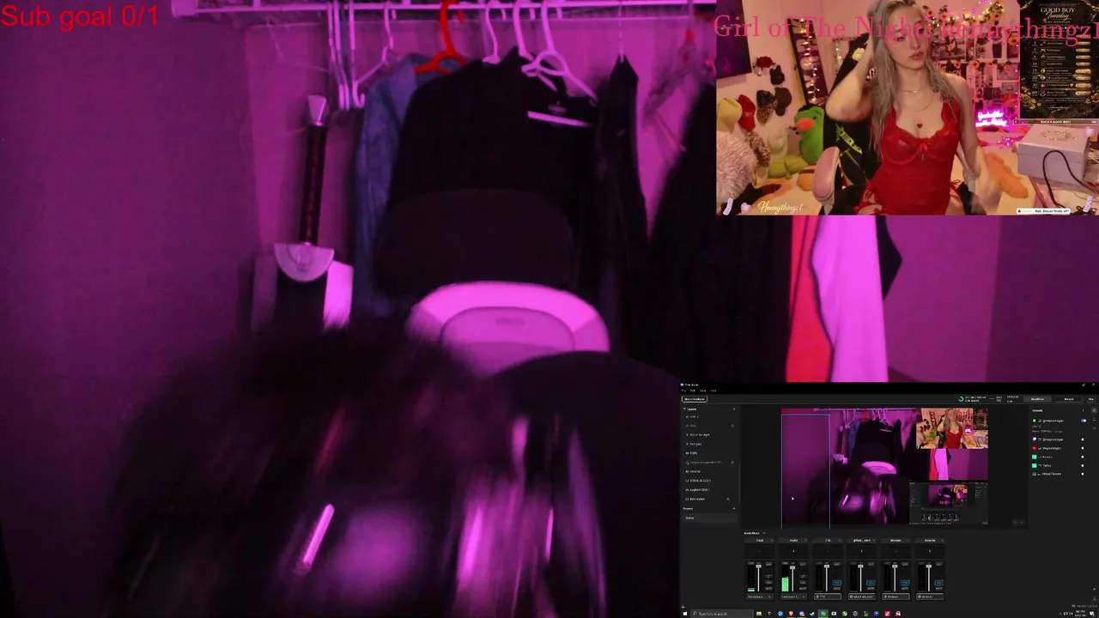Open second mixer channel device selector
The width and height of the screenshot is (1099, 618).
[793, 597]
